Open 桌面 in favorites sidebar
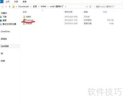 (x=4, y=20)
